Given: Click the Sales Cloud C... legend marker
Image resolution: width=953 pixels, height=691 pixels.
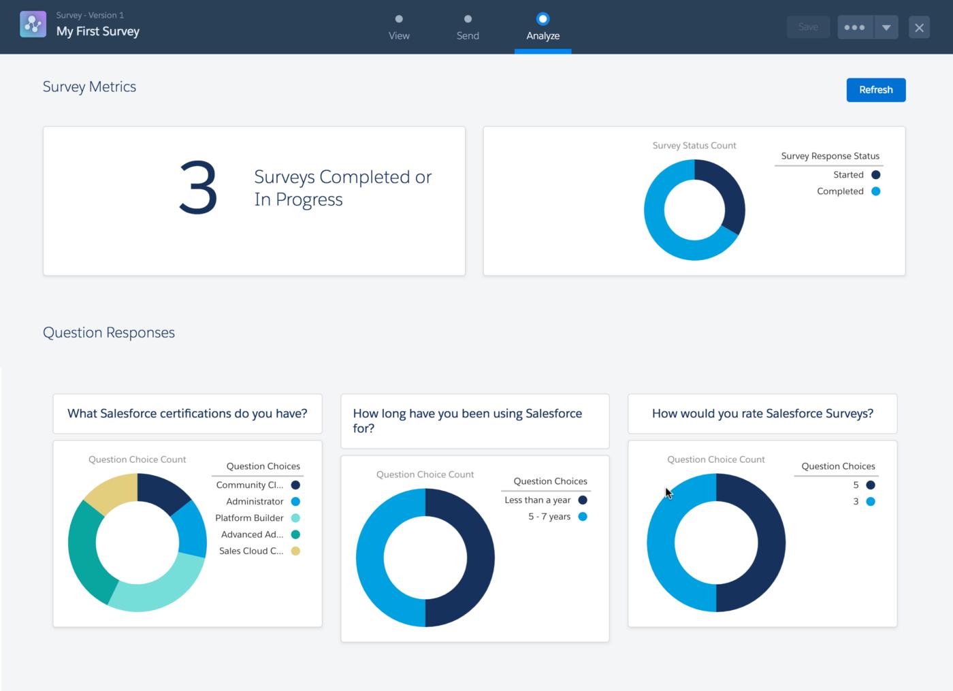Looking at the screenshot, I should 295,551.
